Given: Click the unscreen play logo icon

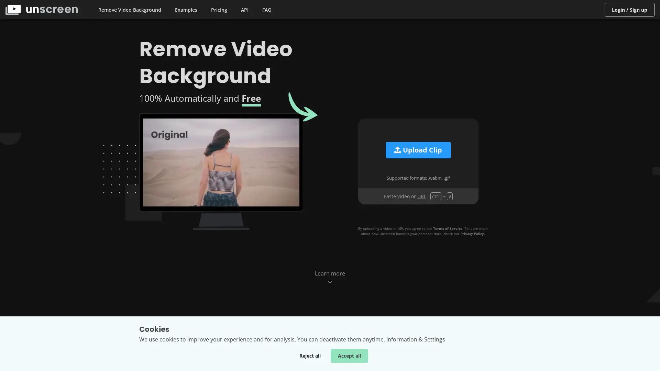Looking at the screenshot, I should tap(13, 9).
